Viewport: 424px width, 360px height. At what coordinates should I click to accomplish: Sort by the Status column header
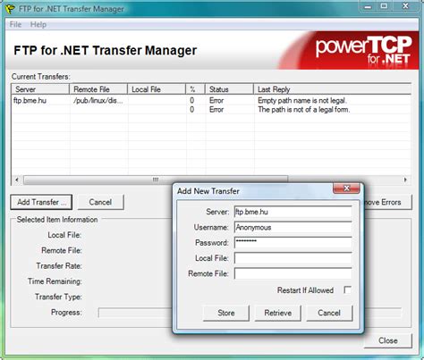click(229, 89)
